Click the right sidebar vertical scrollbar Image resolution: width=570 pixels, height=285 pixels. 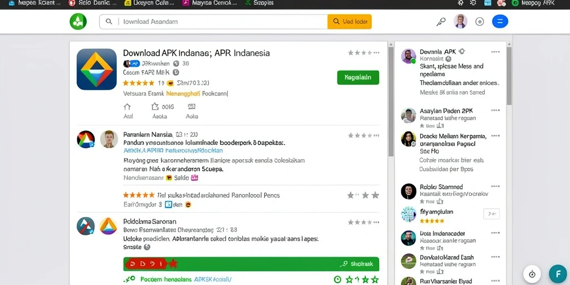tap(509, 76)
